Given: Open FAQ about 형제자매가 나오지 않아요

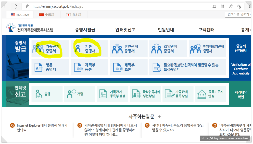Looking at the screenshot, I should tap(111, 130).
